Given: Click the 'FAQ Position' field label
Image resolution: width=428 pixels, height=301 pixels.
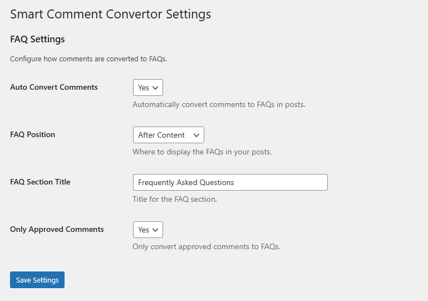Looking at the screenshot, I should point(32,134).
